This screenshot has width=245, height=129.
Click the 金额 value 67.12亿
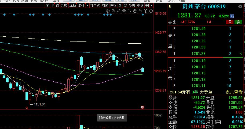198,122
